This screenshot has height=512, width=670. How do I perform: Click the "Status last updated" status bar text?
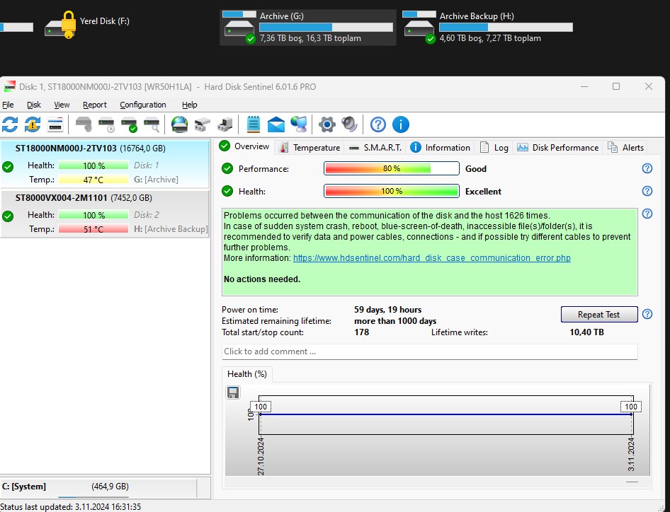[71, 507]
